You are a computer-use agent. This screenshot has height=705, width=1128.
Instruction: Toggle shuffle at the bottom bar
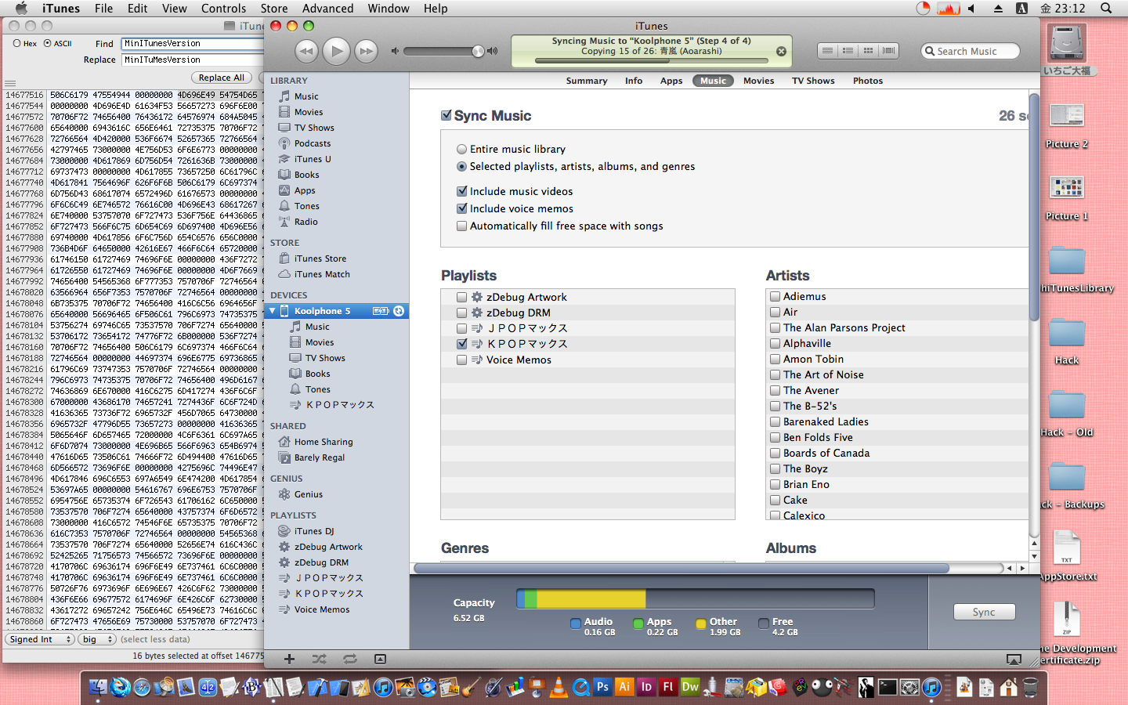click(x=319, y=660)
